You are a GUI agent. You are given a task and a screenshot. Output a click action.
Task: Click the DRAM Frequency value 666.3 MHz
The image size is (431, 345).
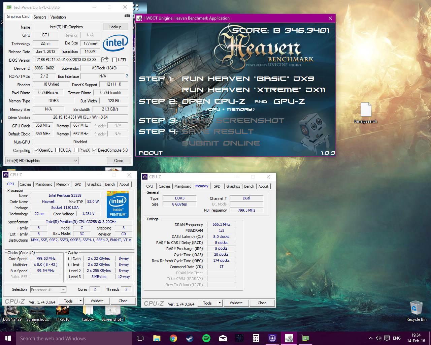coord(221,224)
